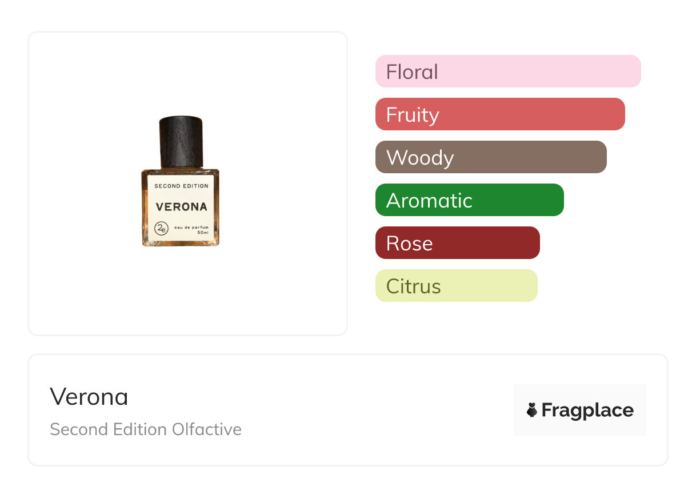Image resolution: width=696 pixels, height=494 pixels.
Task: Click the Fragplace bottle logo icon
Action: (x=532, y=410)
